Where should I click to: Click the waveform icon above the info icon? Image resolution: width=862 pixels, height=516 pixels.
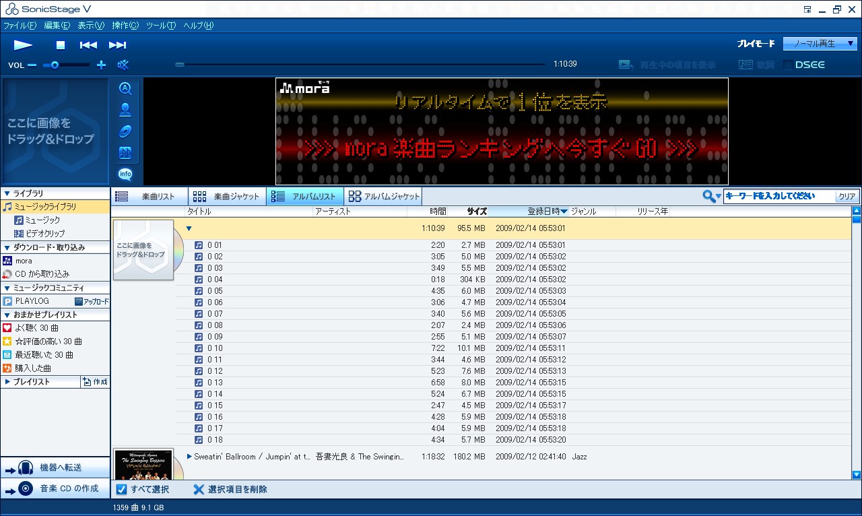[125, 153]
